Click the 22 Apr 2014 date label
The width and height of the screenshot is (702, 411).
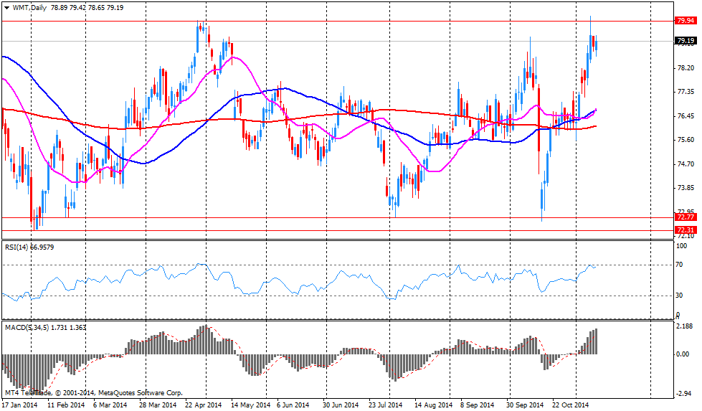[204, 405]
